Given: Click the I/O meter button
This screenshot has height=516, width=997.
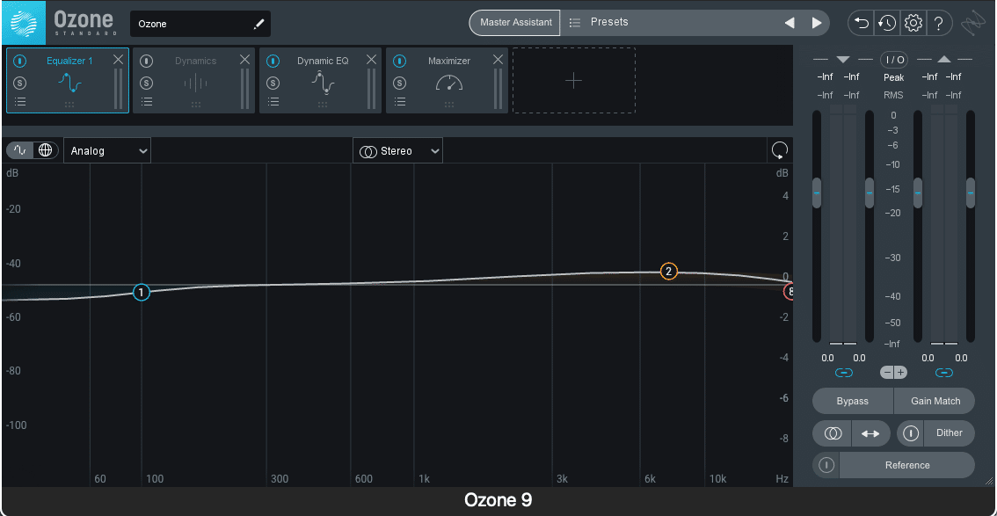Looking at the screenshot, I should pyautogui.click(x=894, y=60).
